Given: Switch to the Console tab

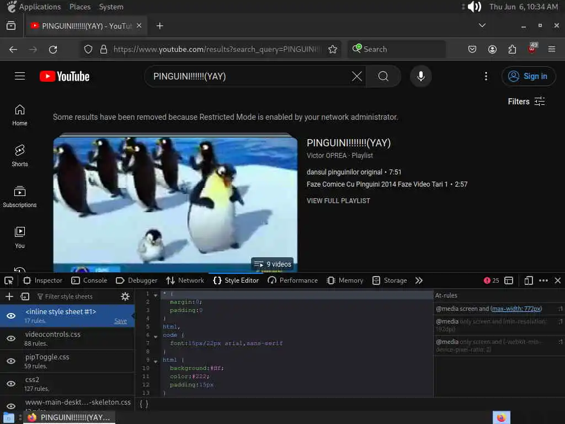Looking at the screenshot, I should [x=89, y=280].
